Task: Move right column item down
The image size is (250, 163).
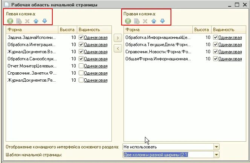Action: click(x=163, y=21)
